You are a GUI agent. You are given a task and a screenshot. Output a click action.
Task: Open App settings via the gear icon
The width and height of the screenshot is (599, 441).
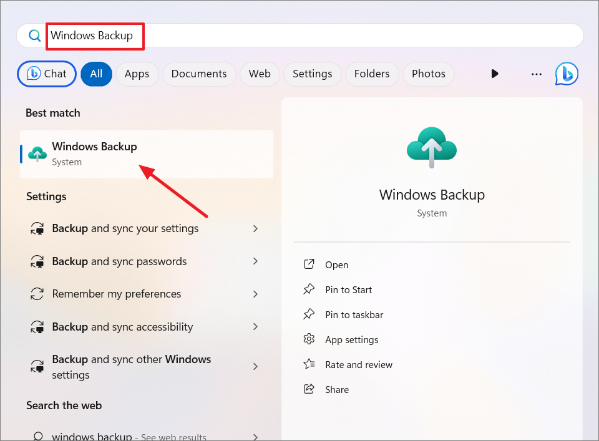(309, 339)
